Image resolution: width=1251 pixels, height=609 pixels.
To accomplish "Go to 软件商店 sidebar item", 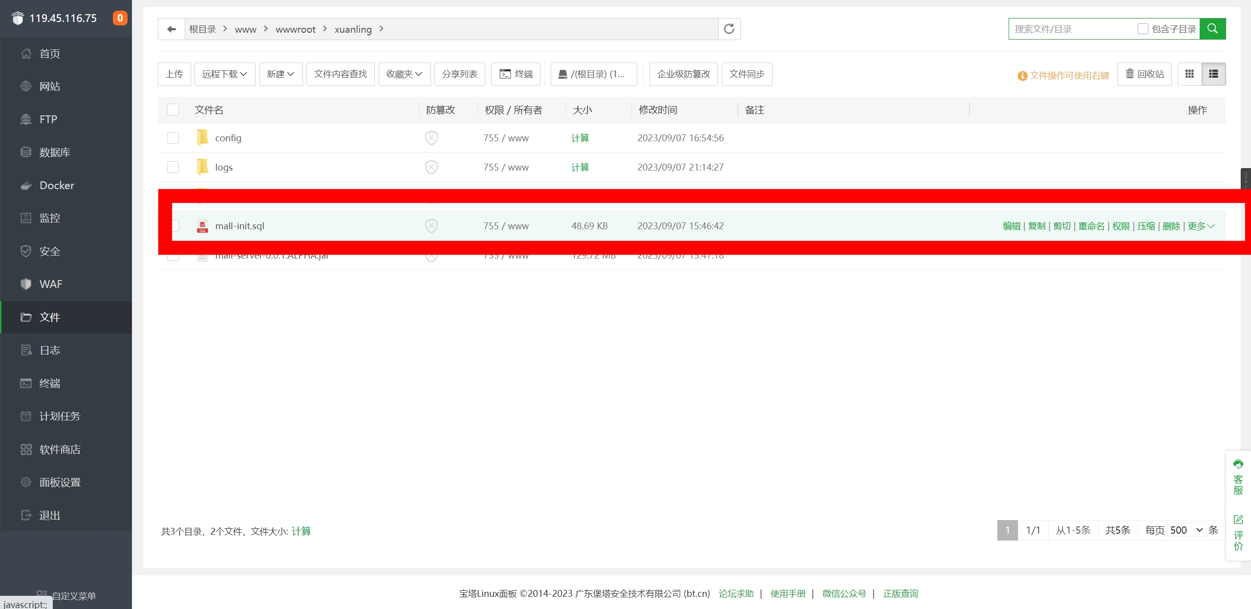I will 60,449.
